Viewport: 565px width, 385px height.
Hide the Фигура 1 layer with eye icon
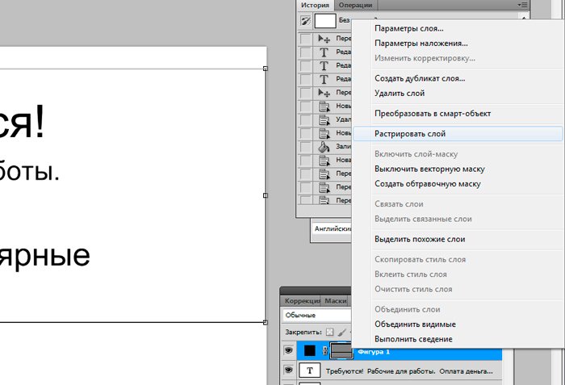[x=289, y=351]
